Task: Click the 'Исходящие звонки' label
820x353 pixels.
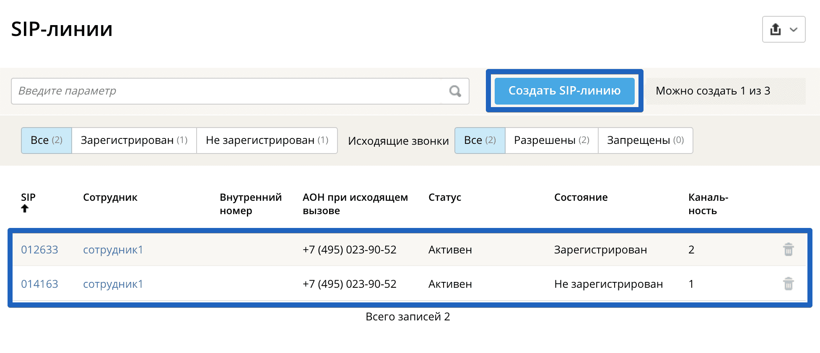Action: click(x=398, y=141)
